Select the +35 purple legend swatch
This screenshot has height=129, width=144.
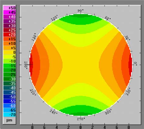pyautogui.click(x=9, y=21)
